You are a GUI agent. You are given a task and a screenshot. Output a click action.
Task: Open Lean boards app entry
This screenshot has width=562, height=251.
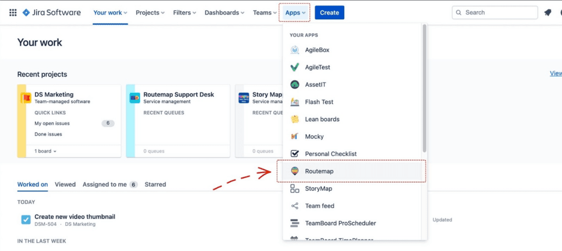[x=351, y=119]
